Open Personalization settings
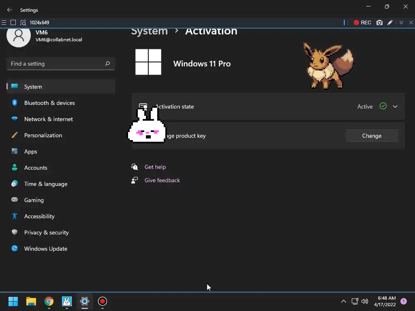Image resolution: width=415 pixels, height=311 pixels. (61, 135)
